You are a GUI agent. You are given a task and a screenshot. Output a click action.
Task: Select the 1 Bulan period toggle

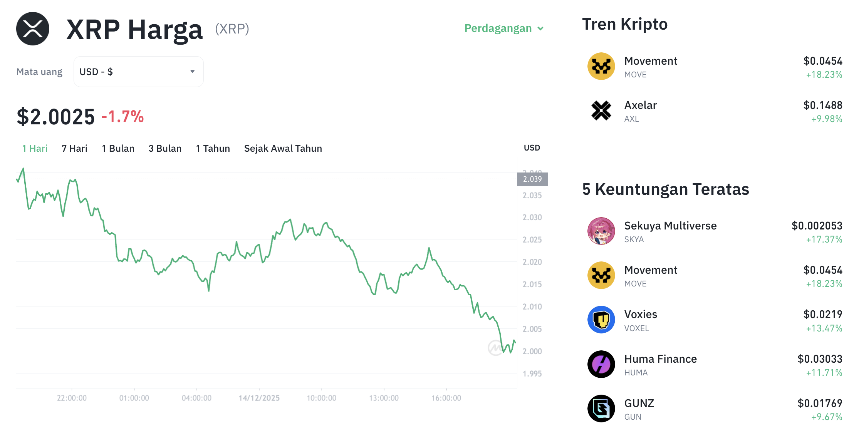point(118,148)
